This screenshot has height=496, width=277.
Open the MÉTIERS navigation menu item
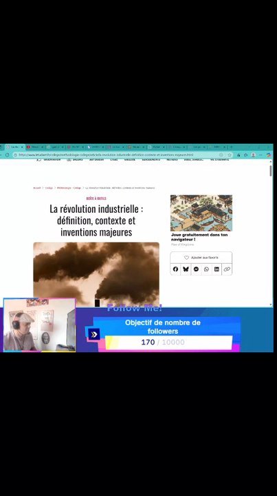[x=172, y=160]
